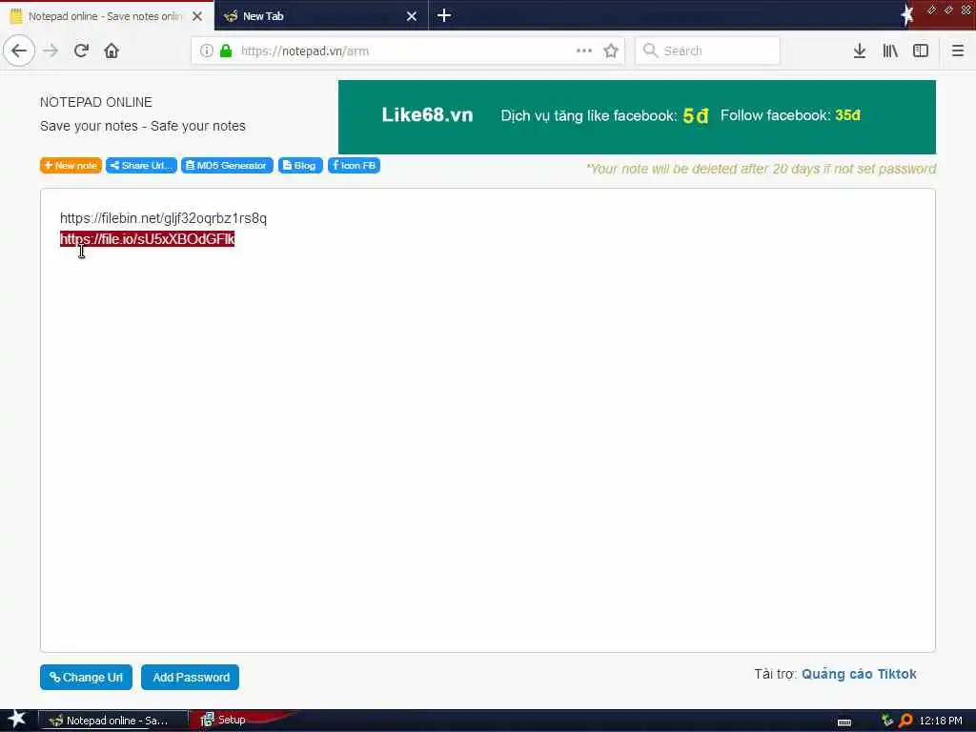Image resolution: width=976 pixels, height=732 pixels.
Task: Click the Icon FB button
Action: 354,165
